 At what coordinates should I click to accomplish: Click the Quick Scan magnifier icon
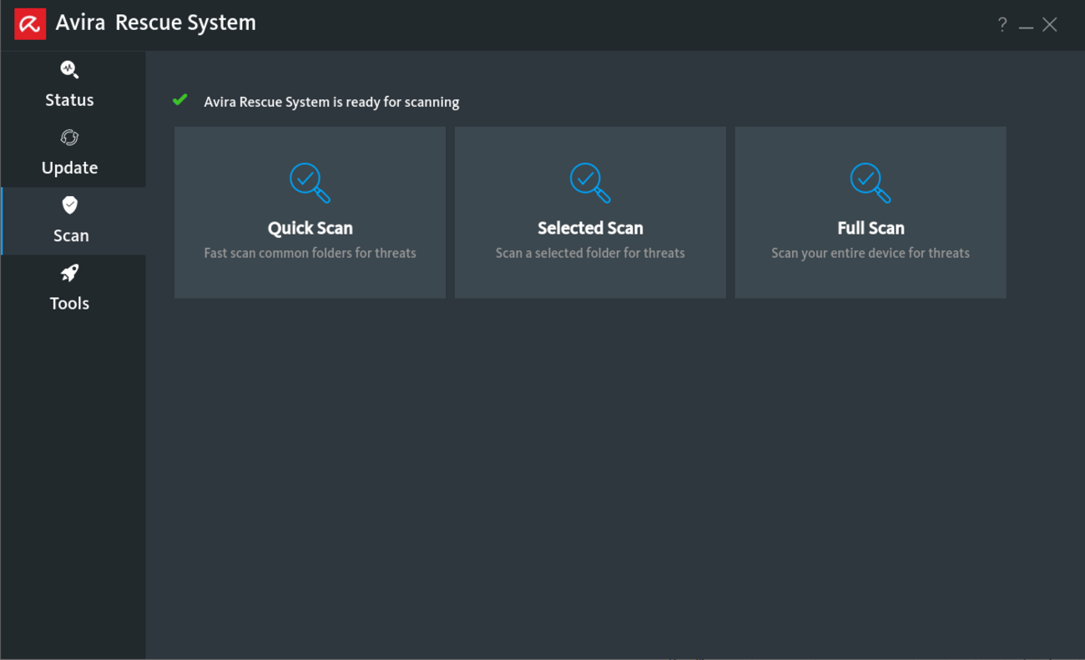[x=310, y=182]
